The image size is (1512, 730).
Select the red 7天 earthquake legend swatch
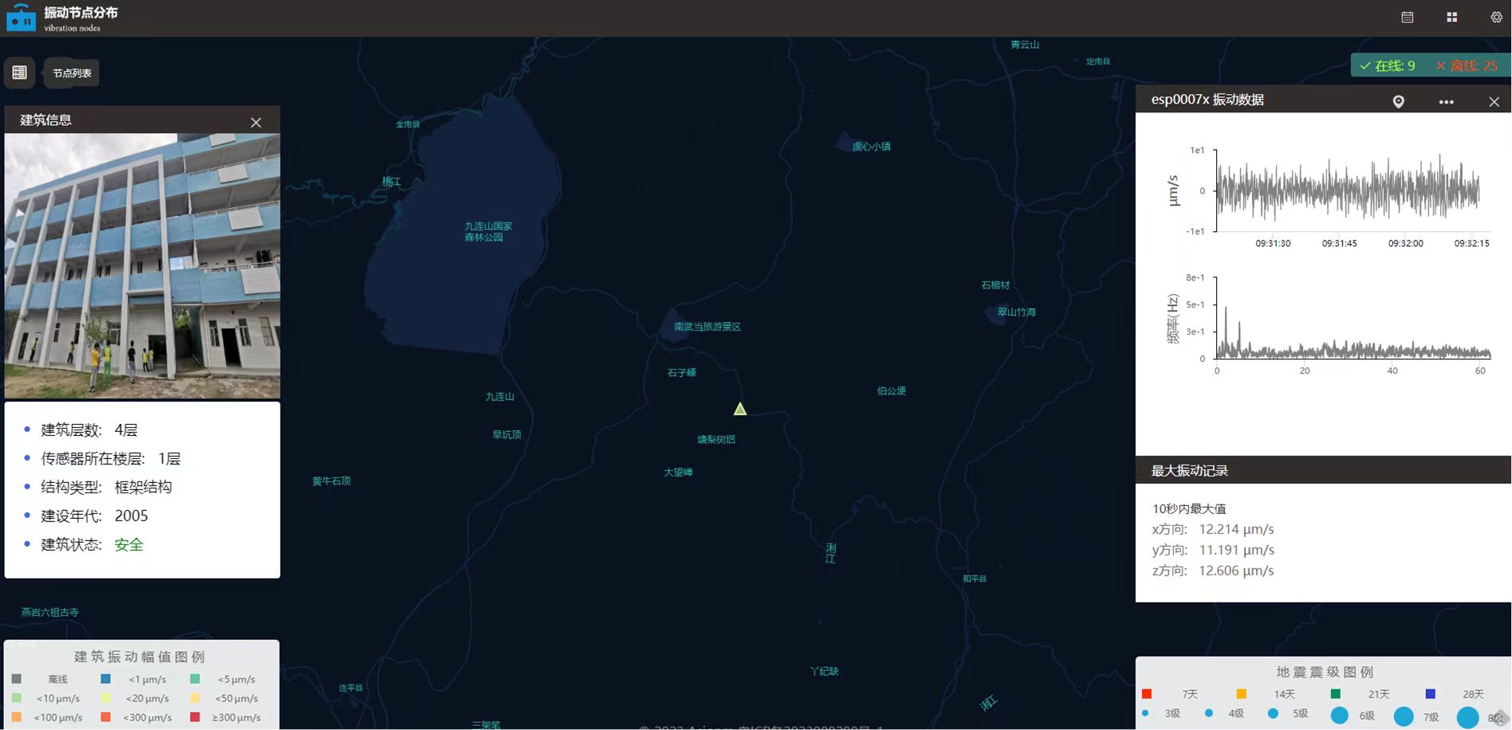[x=1147, y=694]
